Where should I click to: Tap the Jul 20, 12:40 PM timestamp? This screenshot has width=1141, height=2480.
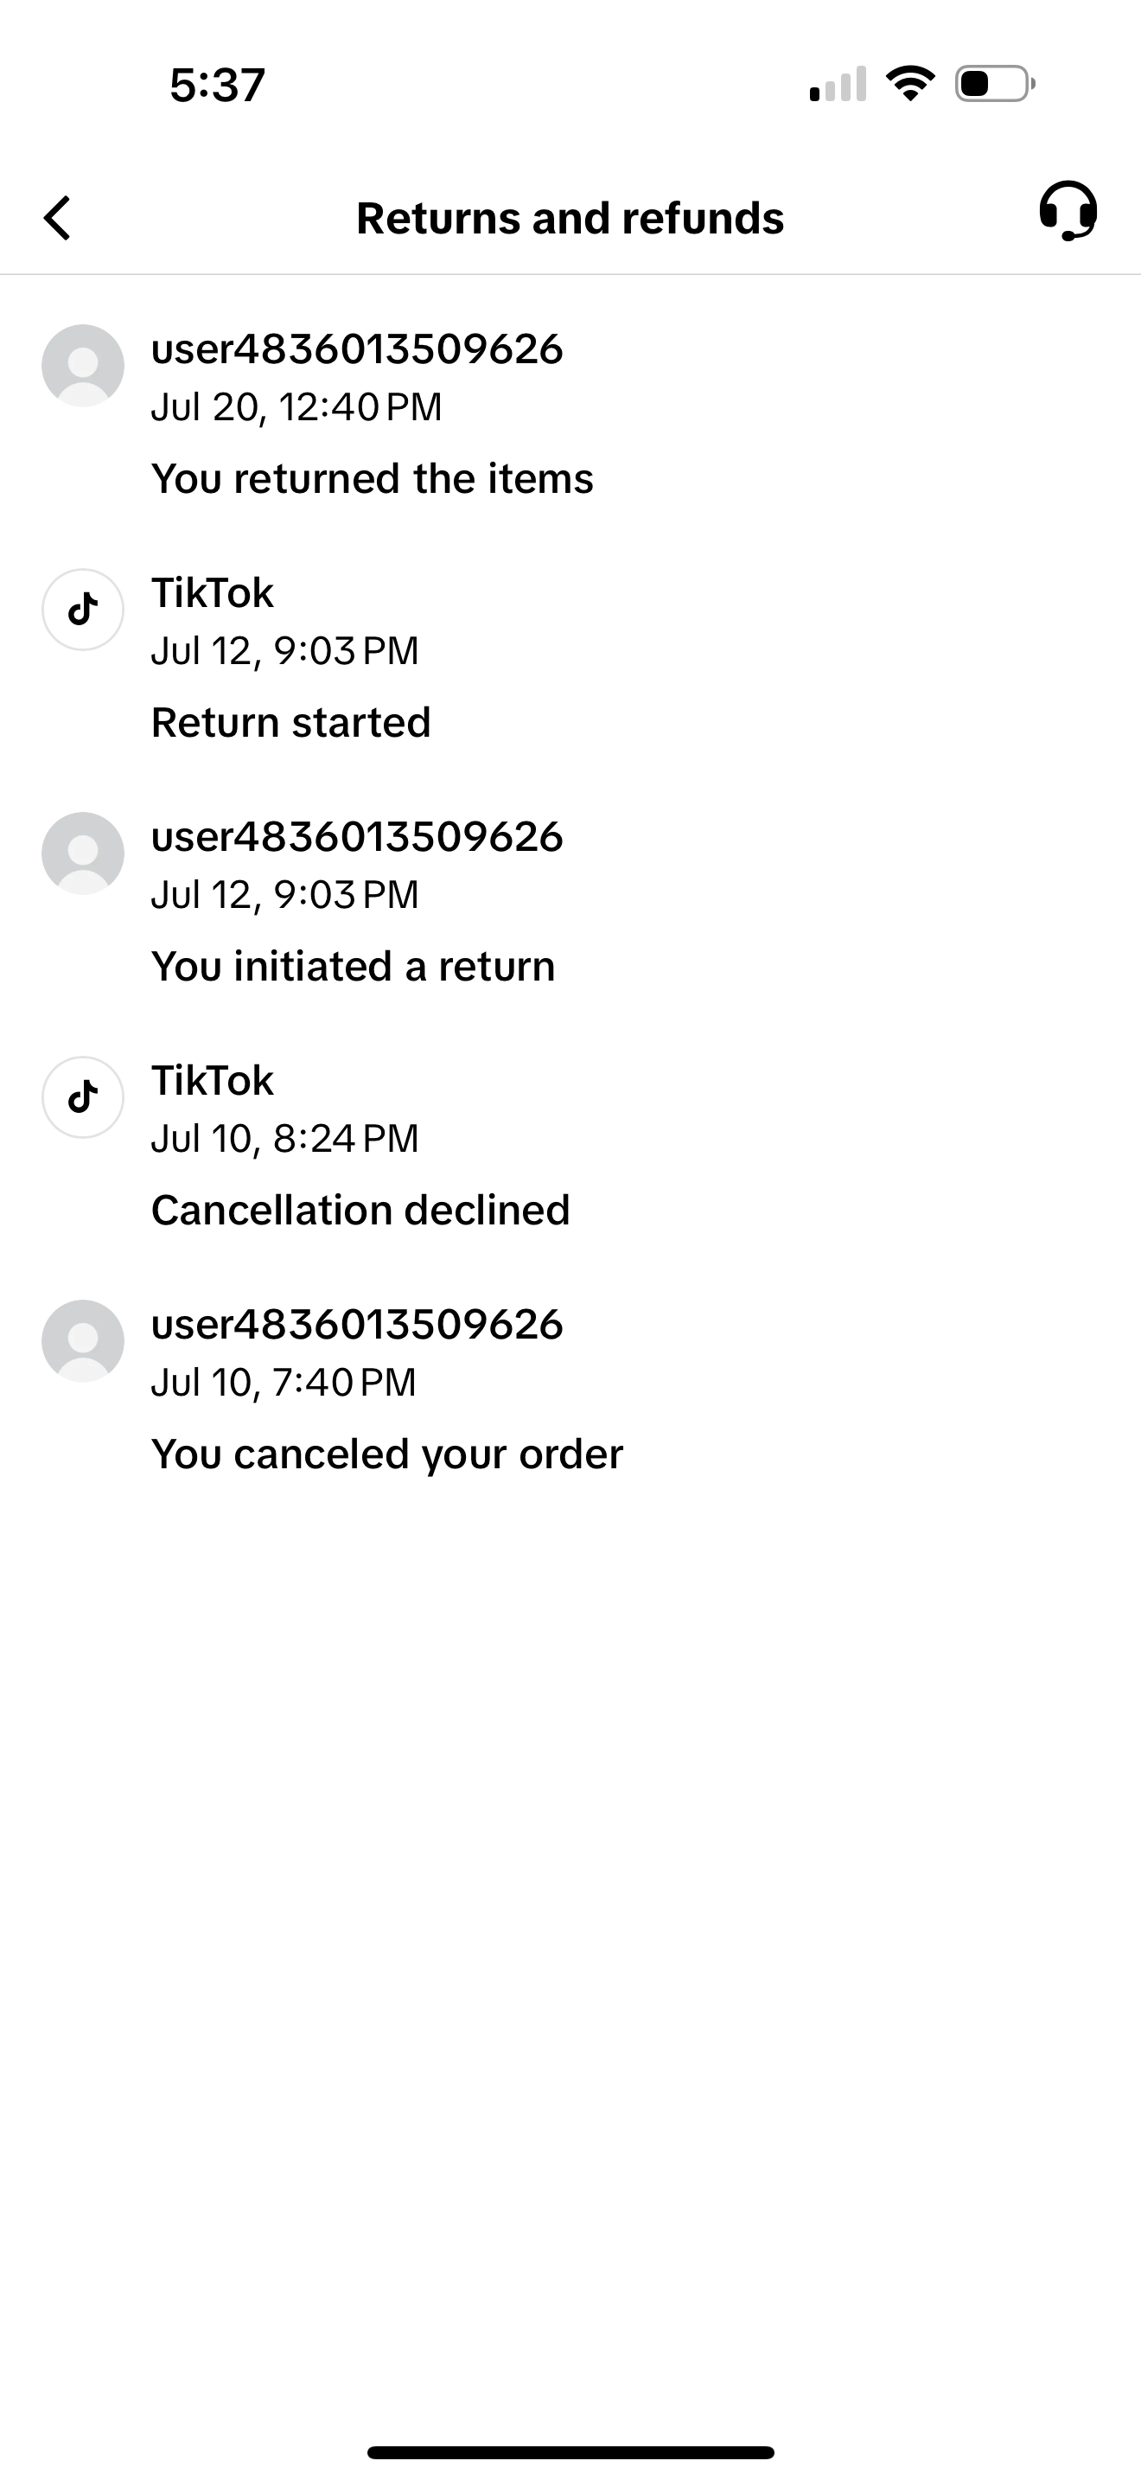click(x=296, y=407)
